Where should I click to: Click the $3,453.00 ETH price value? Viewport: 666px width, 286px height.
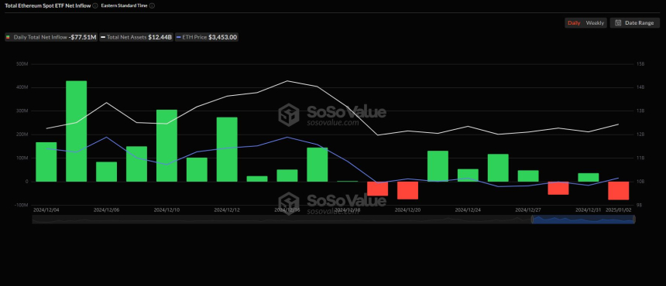(x=222, y=37)
